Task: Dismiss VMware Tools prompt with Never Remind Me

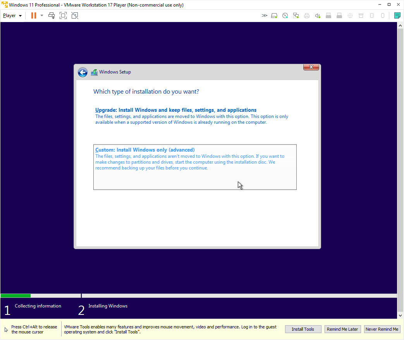Action: [382, 329]
